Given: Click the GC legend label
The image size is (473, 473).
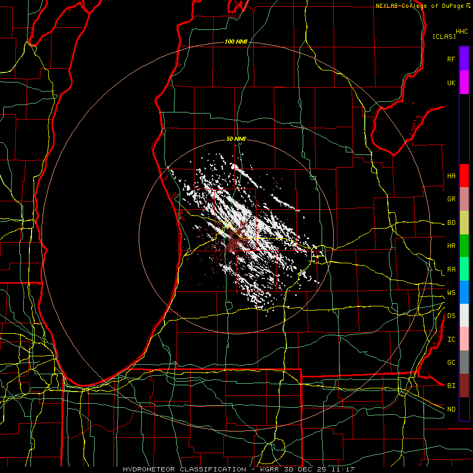Looking at the screenshot, I should click(451, 362).
